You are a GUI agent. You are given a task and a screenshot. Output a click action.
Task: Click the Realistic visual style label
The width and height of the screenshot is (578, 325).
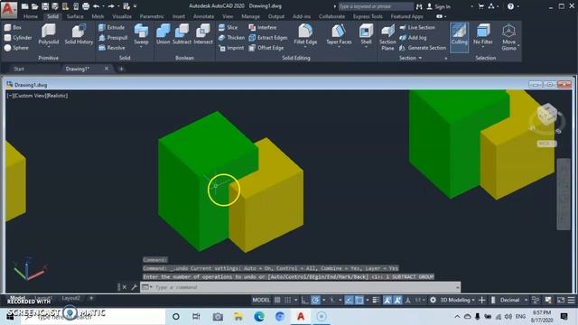click(56, 96)
